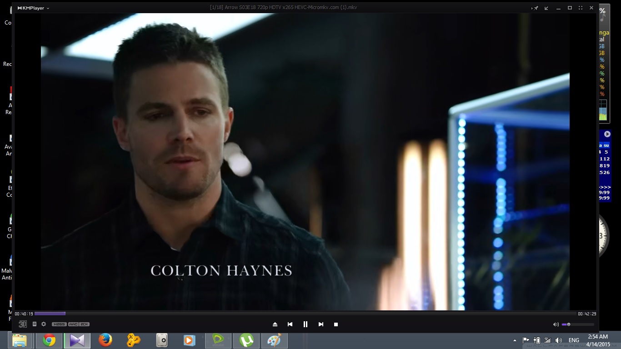
Task: Skip to the next track
Action: 321,324
